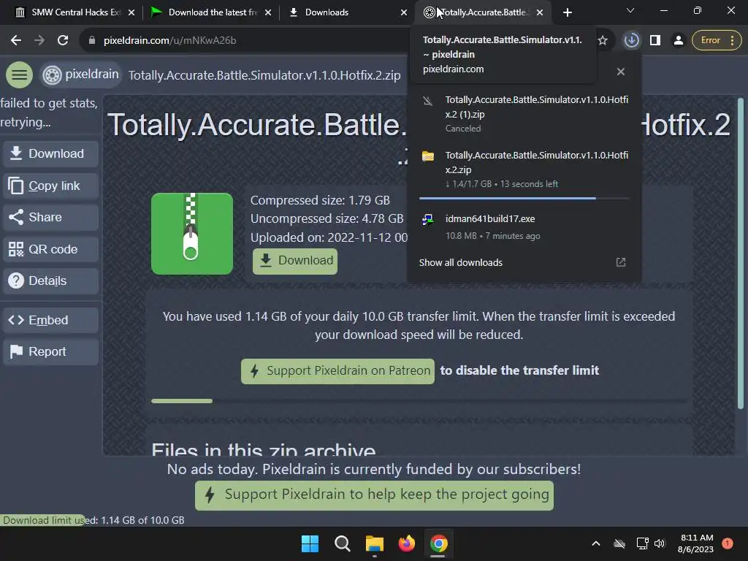This screenshot has width=748, height=561.
Task: Open the browser side panel icon
Action: (x=655, y=41)
